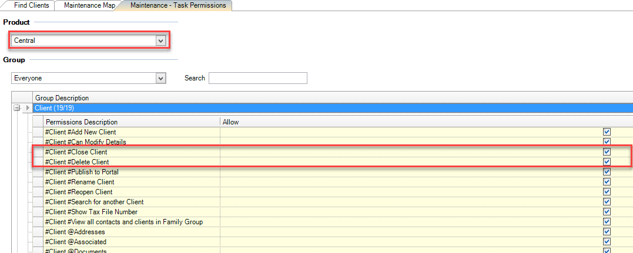
Task: Disable Allow for Show Tax File Number
Action: (607, 212)
